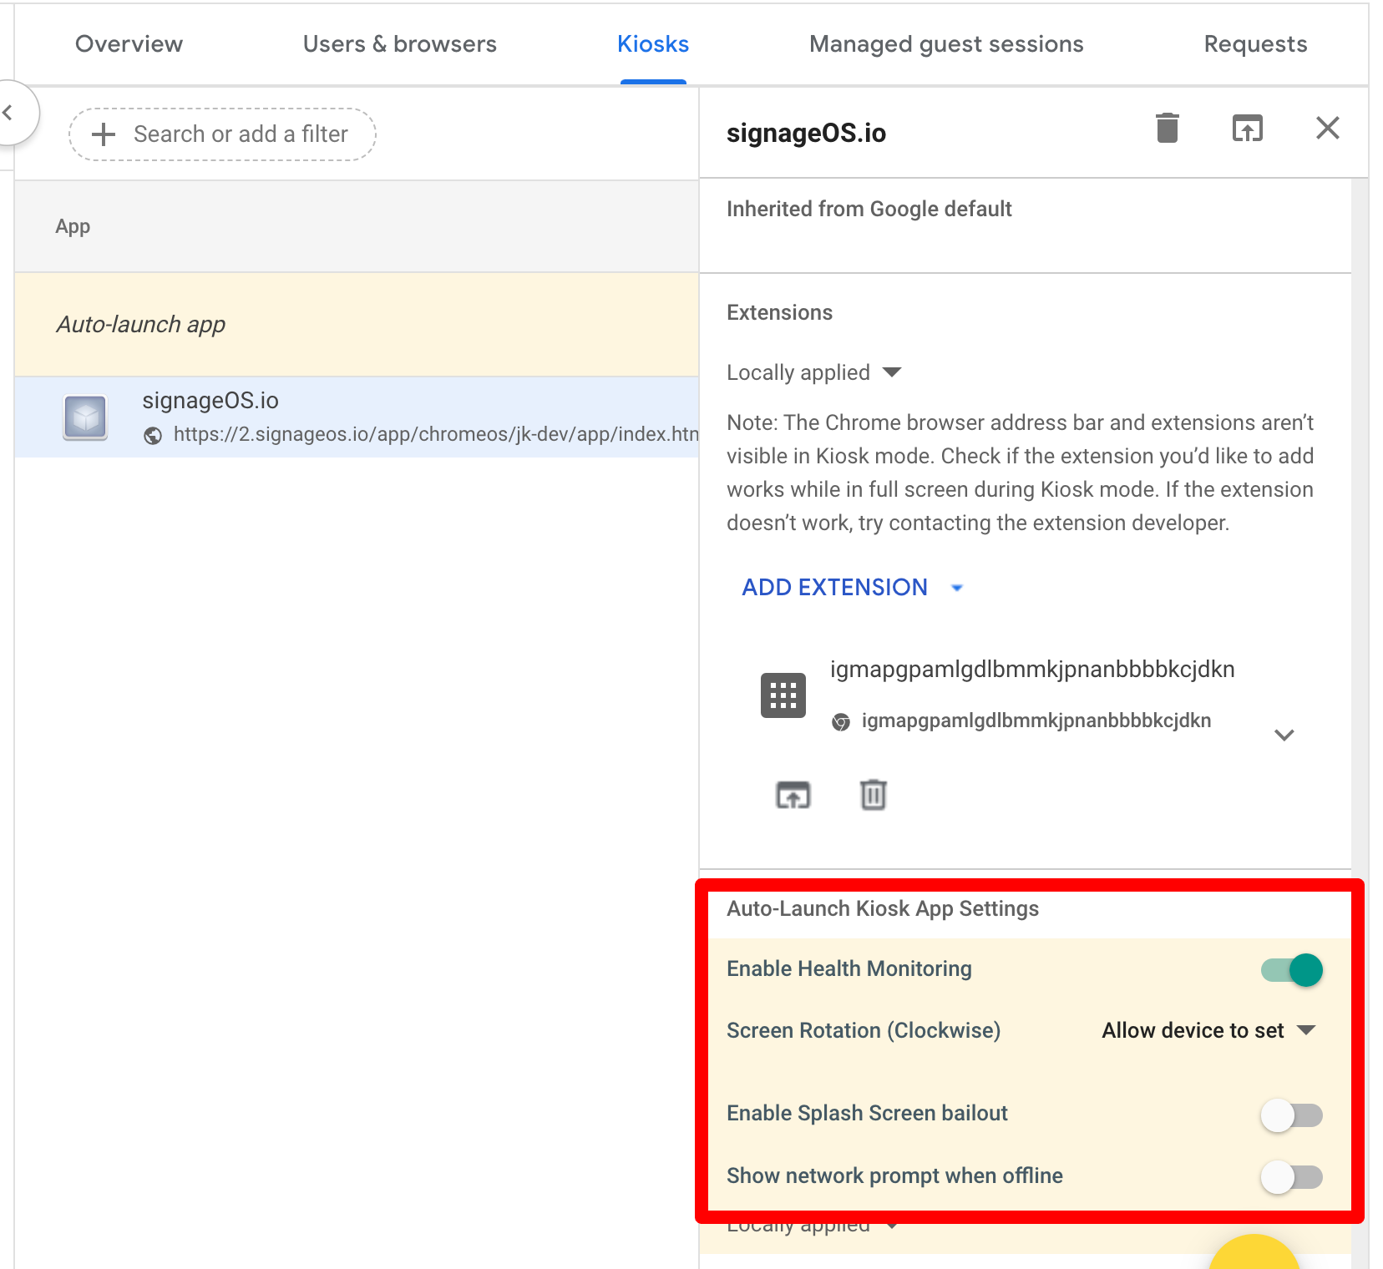Close the signageOS.io details panel

1327,129
